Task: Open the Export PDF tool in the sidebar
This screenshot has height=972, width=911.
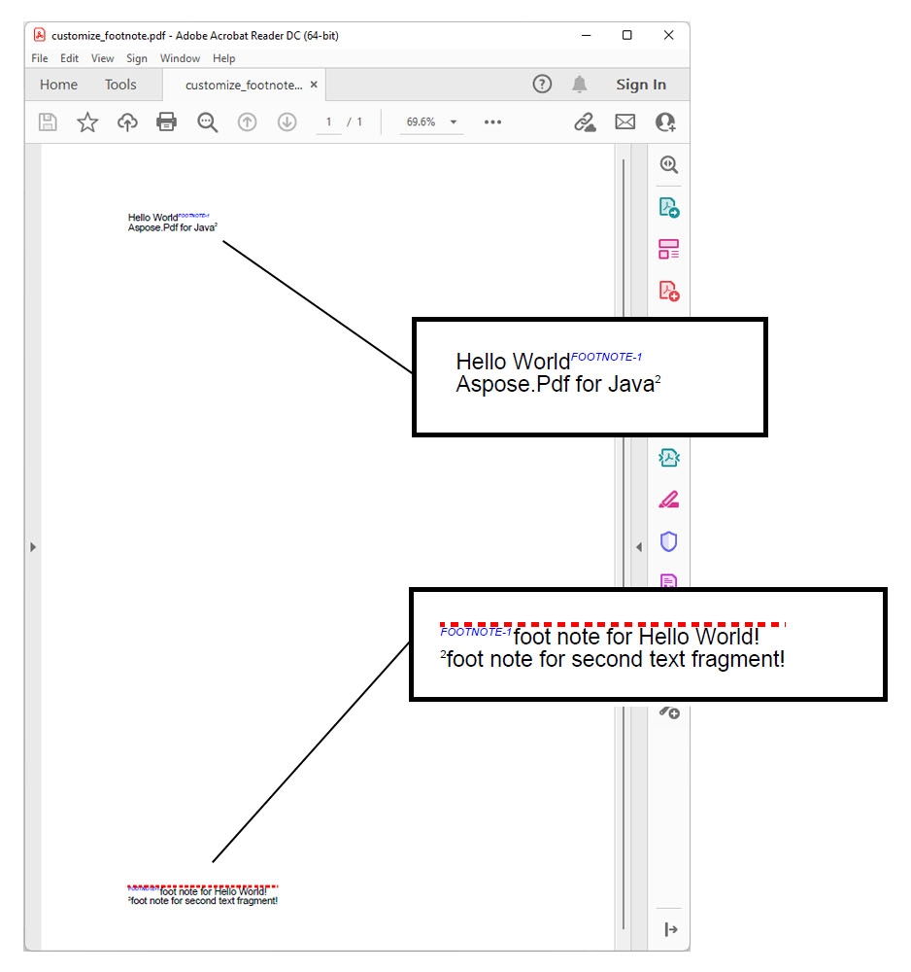Action: pyautogui.click(x=668, y=208)
